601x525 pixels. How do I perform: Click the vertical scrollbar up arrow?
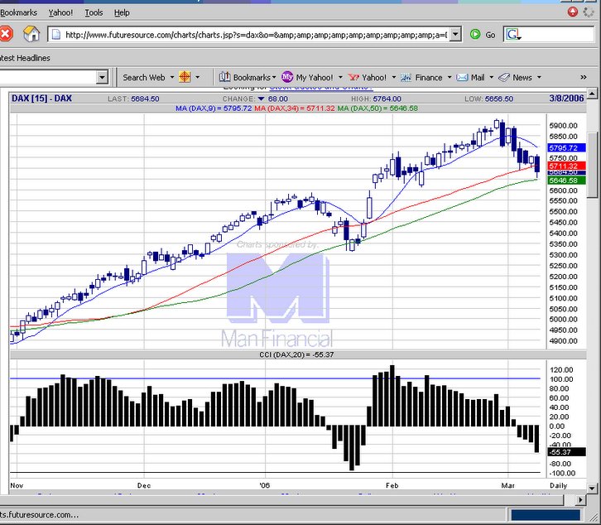click(x=592, y=94)
